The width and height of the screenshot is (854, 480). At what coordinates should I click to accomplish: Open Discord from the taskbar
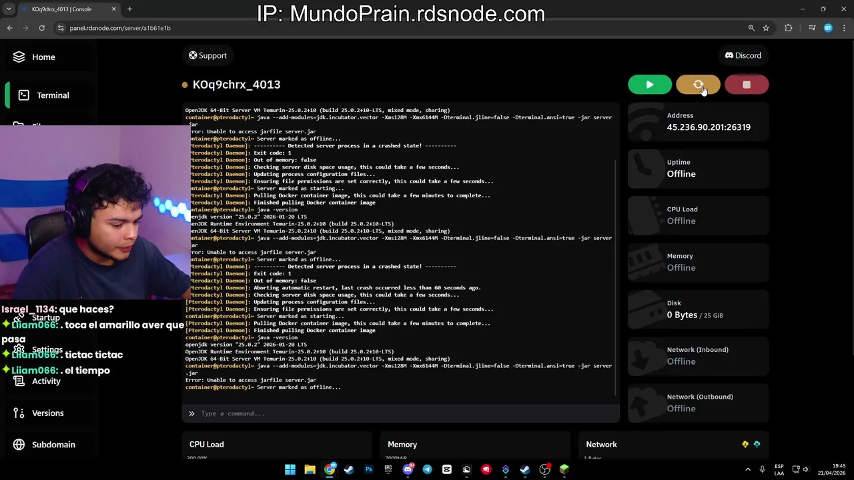408,469
